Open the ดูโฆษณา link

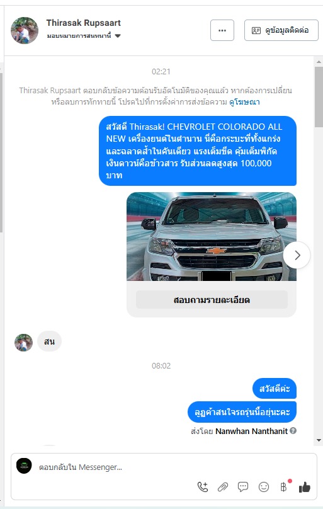tap(244, 102)
